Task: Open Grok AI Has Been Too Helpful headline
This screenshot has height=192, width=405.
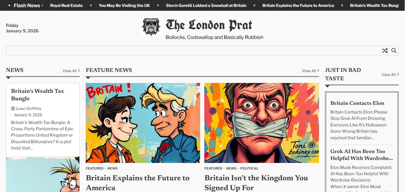Action: (362, 155)
